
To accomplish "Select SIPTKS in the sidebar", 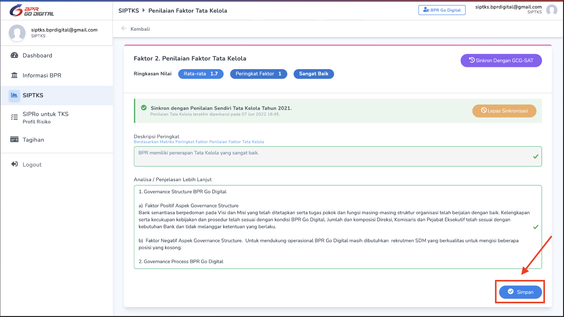I will (x=57, y=95).
